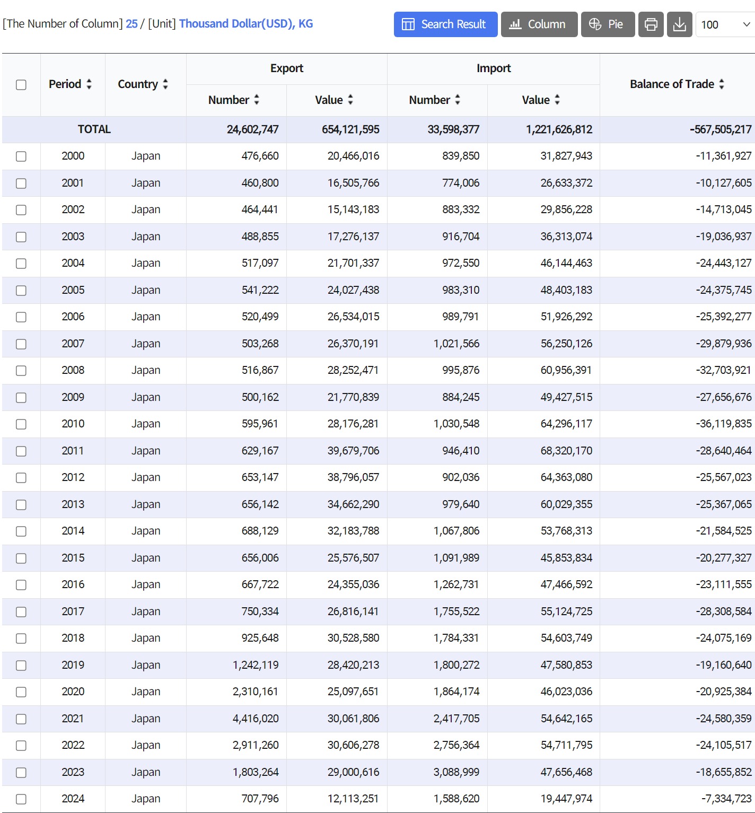This screenshot has width=755, height=813.
Task: Switch to the Search Result view
Action: click(x=445, y=24)
